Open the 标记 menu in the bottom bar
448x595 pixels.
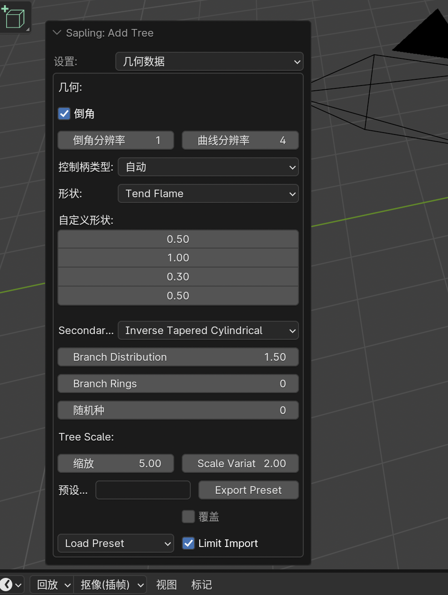[x=201, y=585]
